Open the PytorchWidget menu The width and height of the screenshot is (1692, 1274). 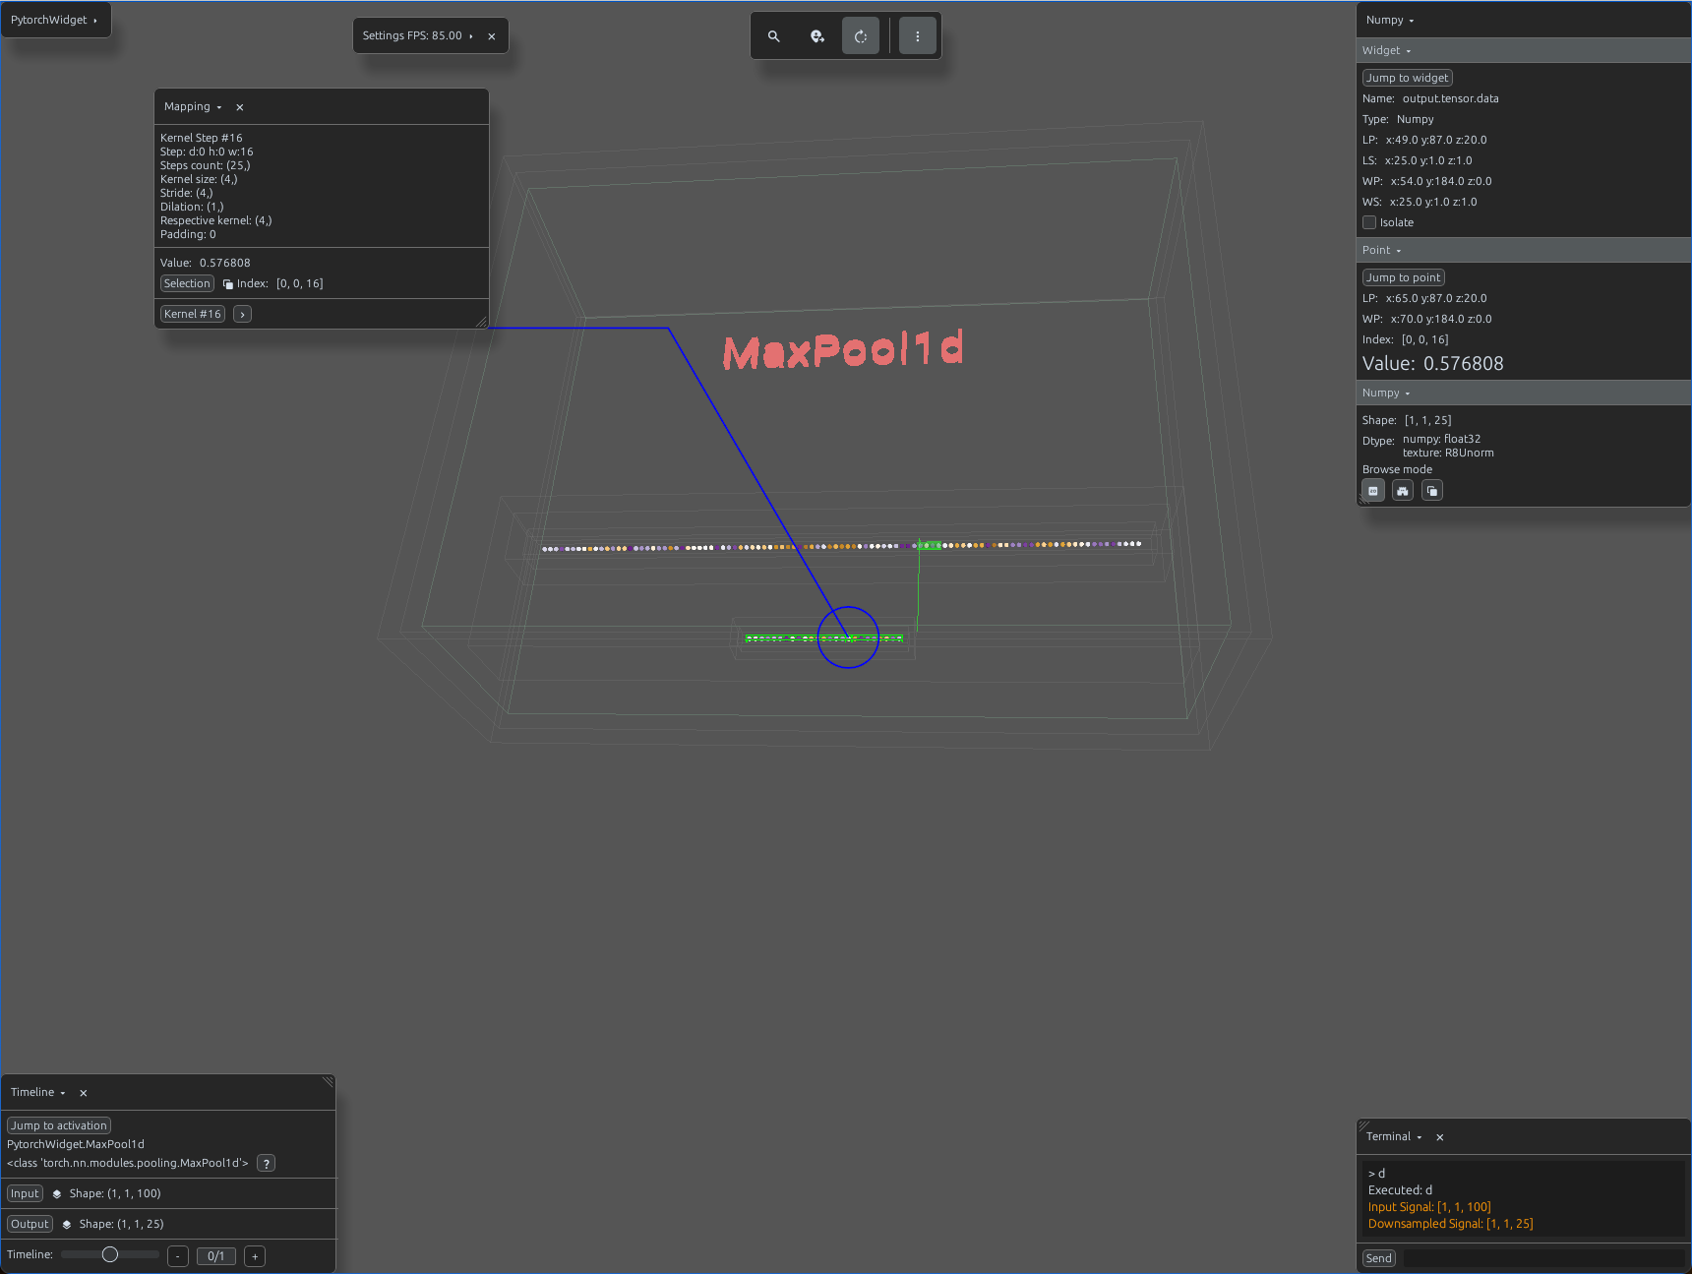55,20
